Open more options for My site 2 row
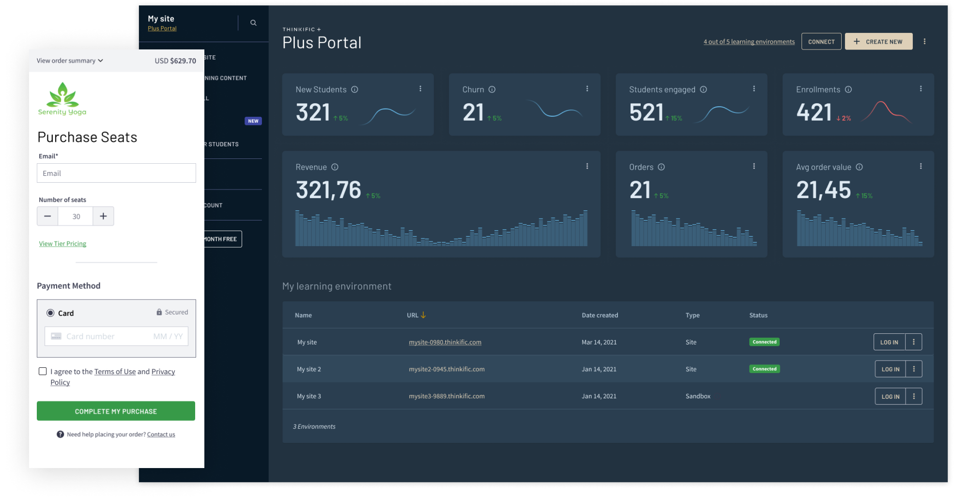Viewport: 954px width, 501px height. [x=914, y=369]
